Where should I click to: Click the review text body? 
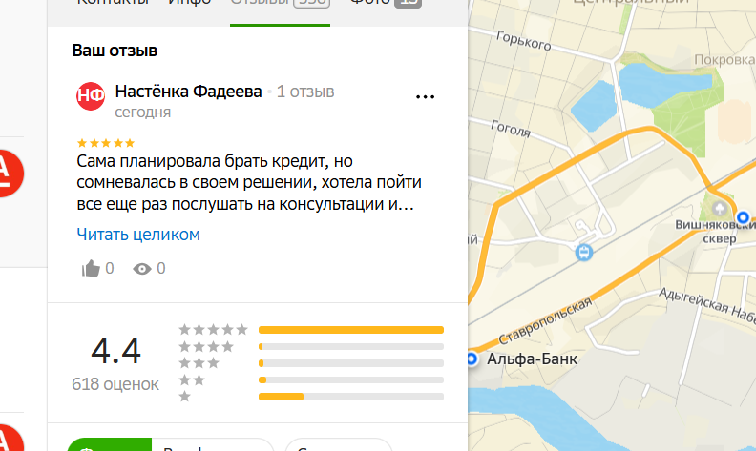(249, 183)
